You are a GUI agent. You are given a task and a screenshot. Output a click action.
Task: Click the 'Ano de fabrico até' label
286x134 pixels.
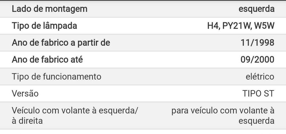(47, 60)
